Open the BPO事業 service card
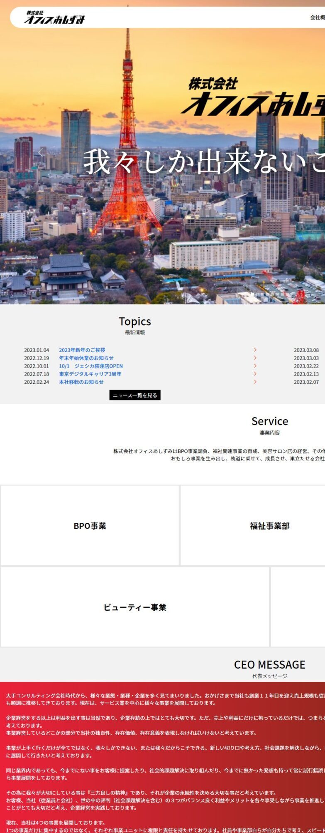 coord(90,525)
